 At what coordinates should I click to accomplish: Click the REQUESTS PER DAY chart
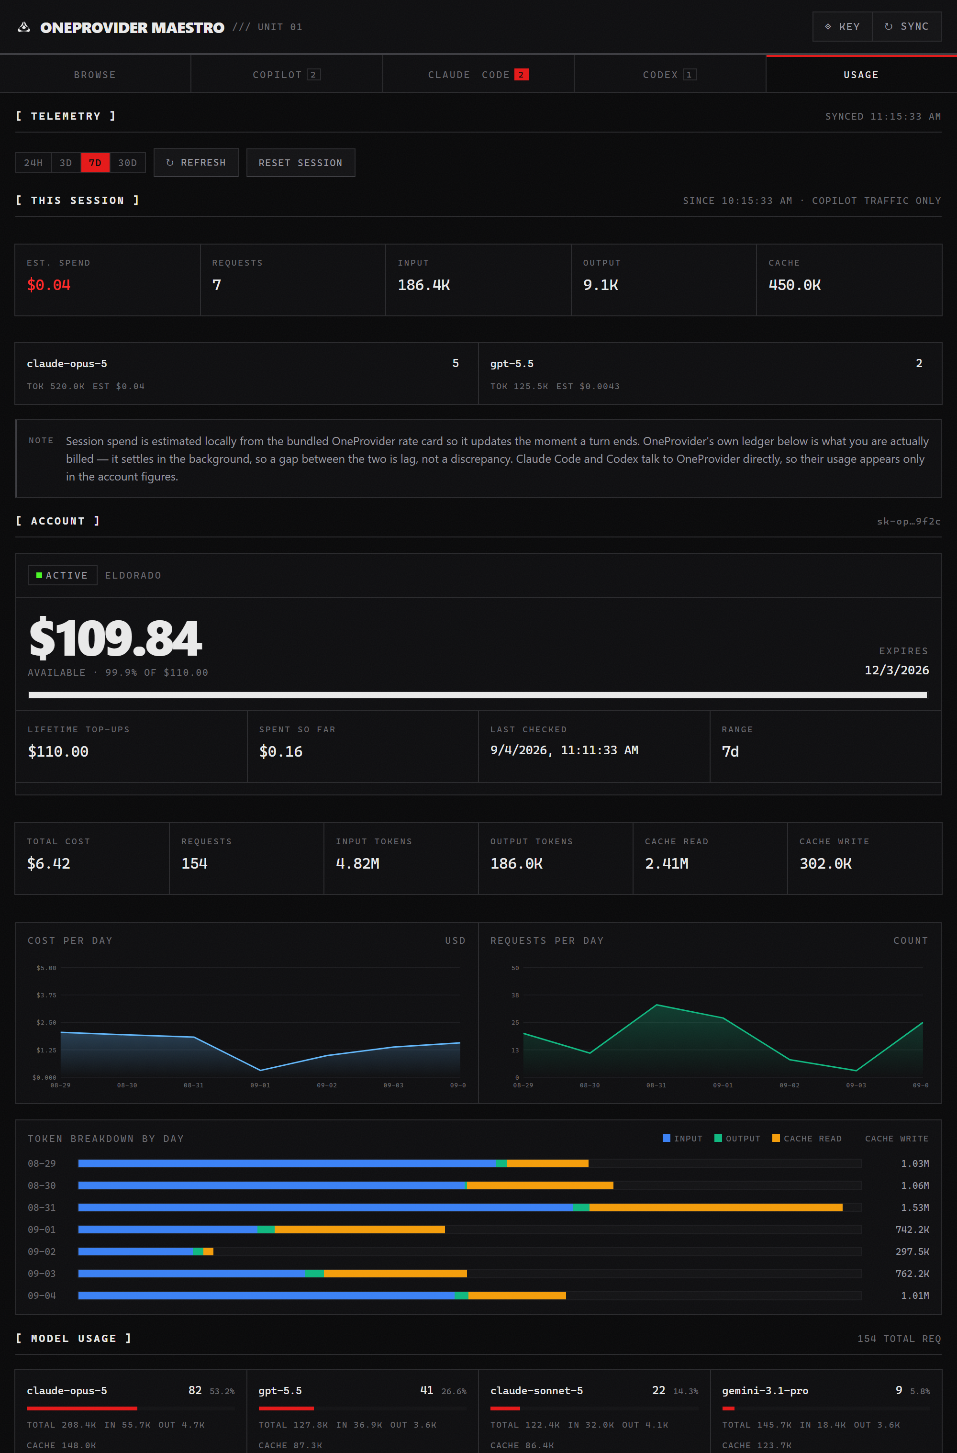tap(710, 1025)
